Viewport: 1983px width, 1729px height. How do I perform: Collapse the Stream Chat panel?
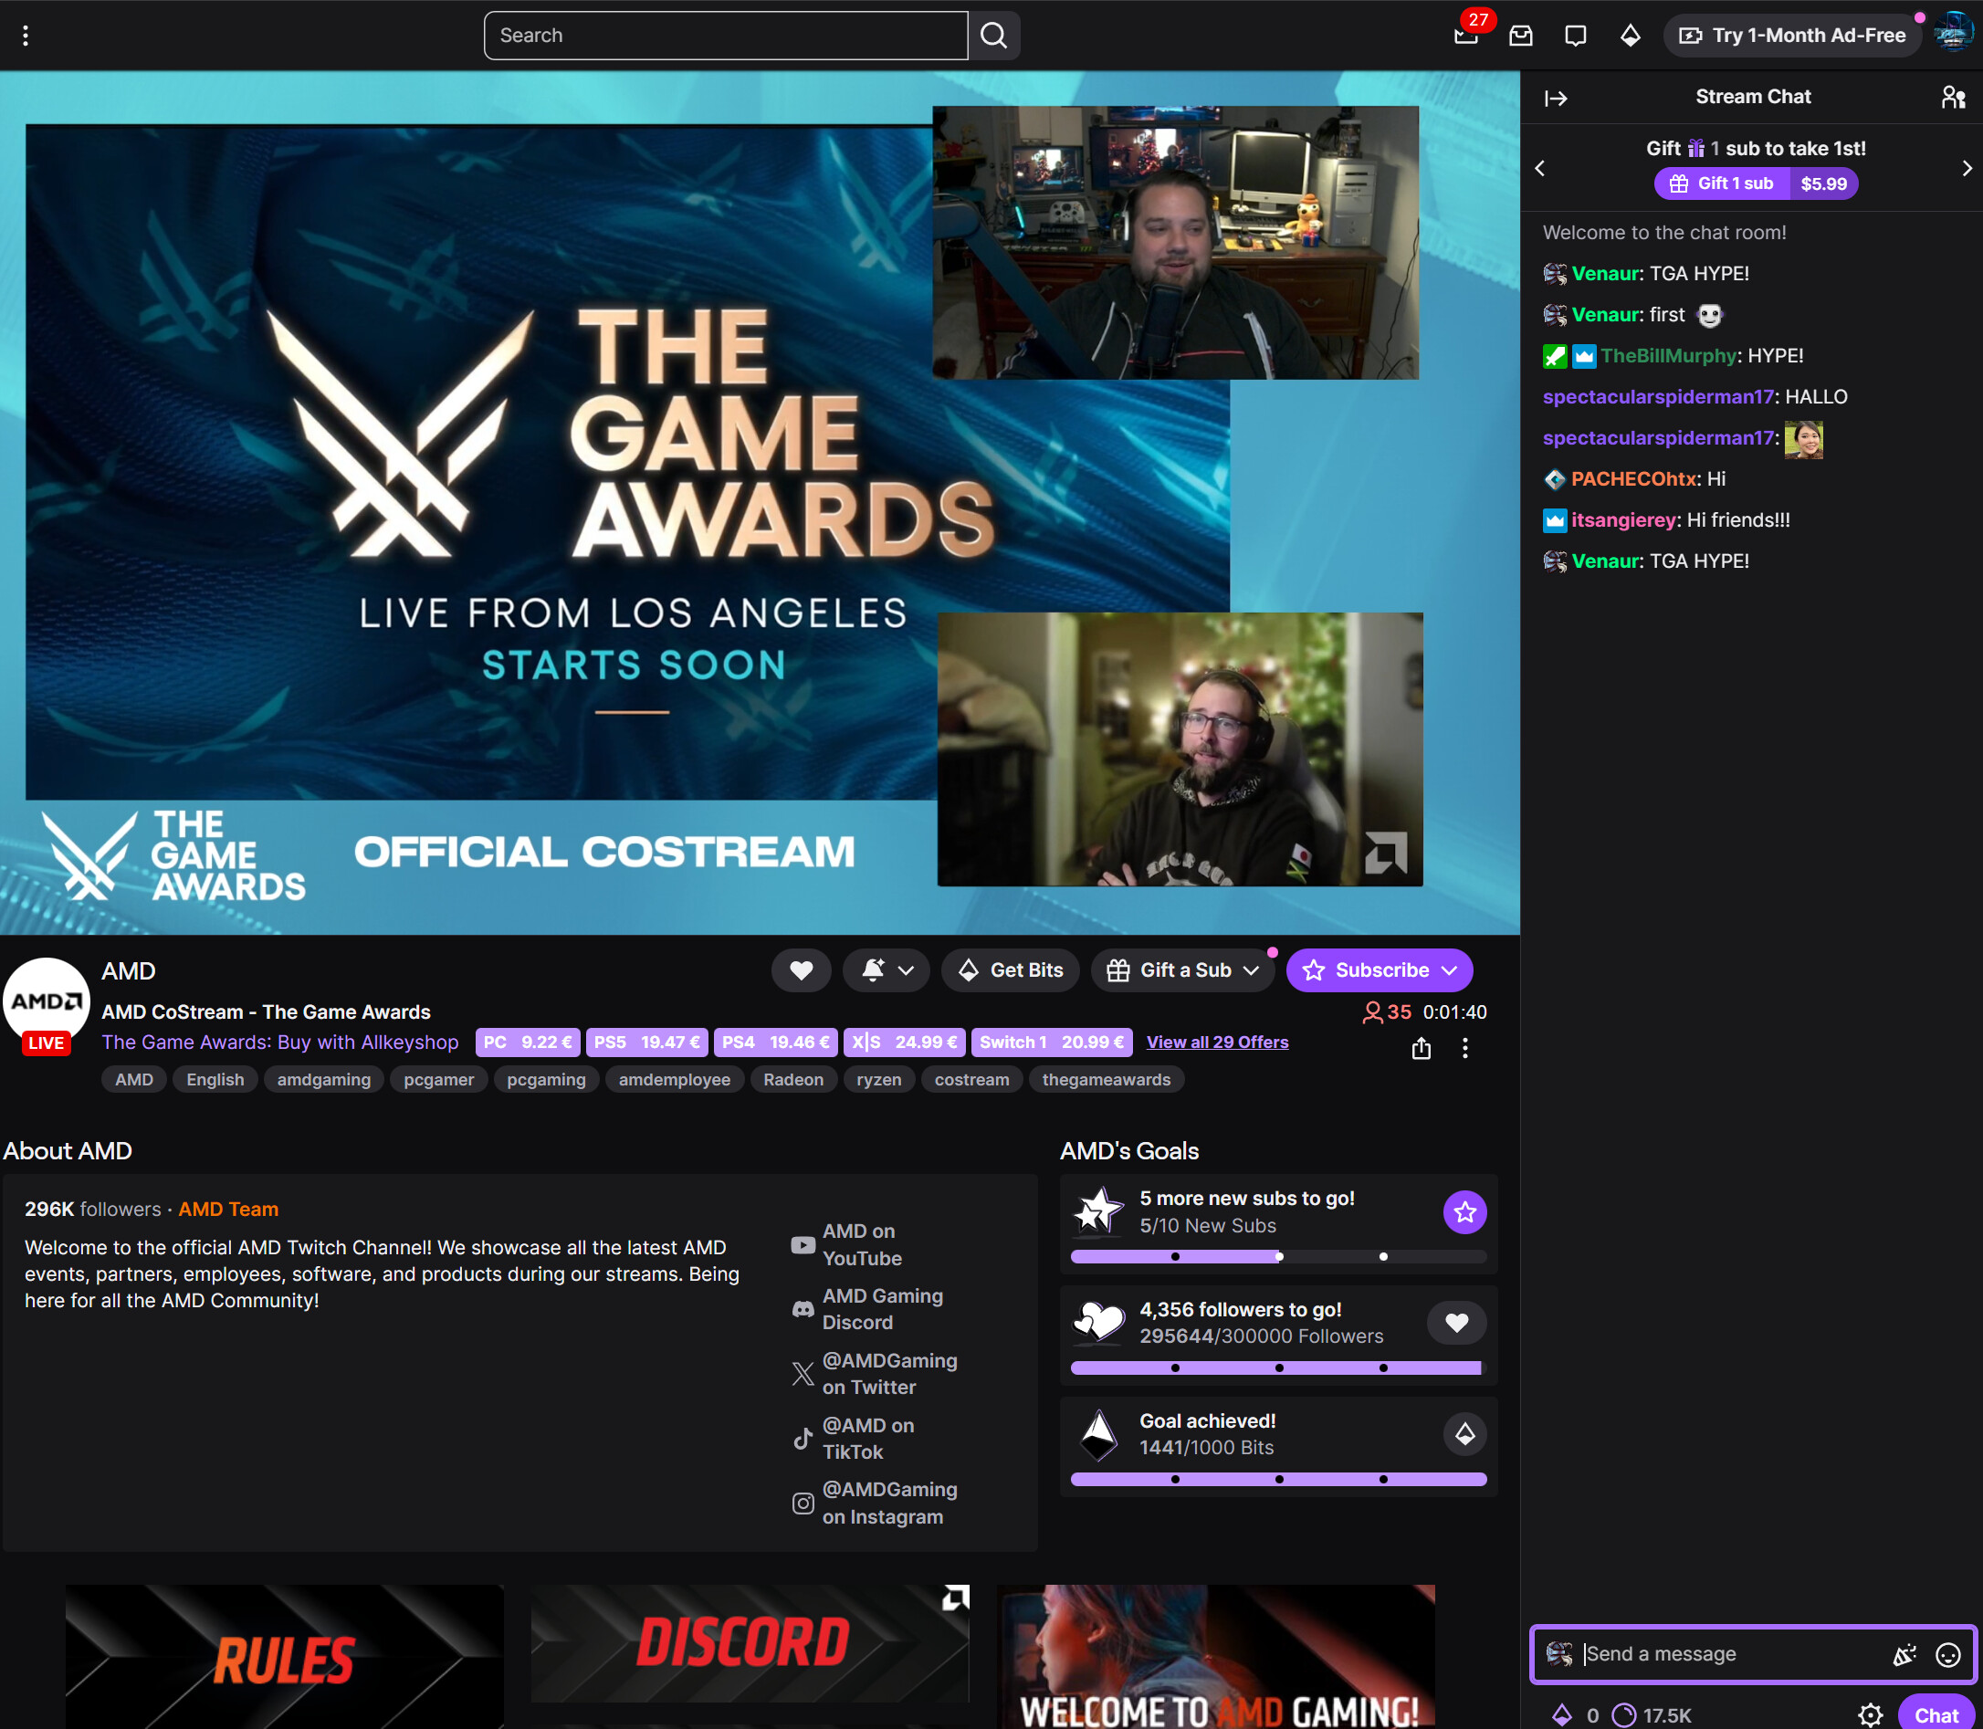(x=1556, y=99)
